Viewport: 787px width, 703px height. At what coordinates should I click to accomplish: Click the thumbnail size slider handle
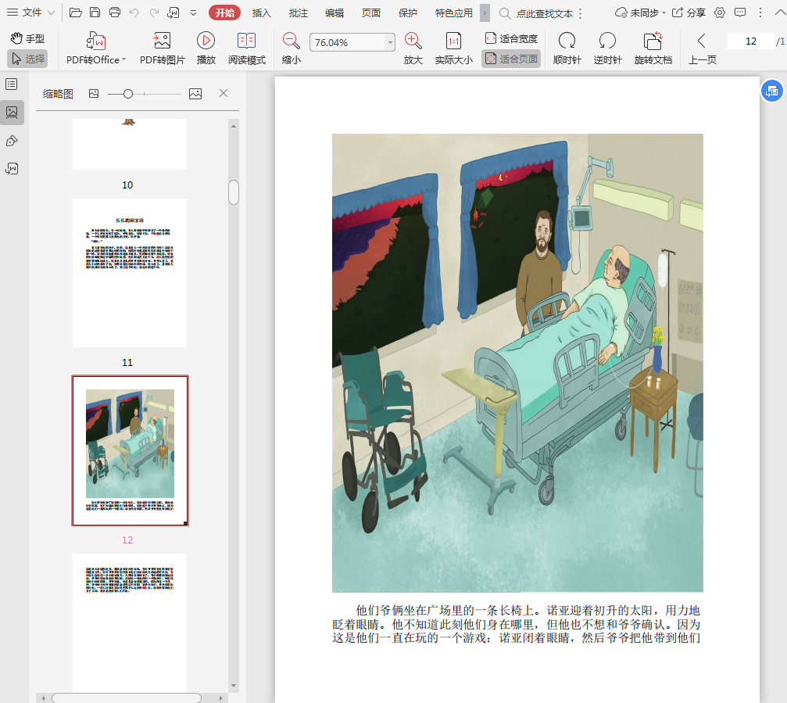coord(128,94)
